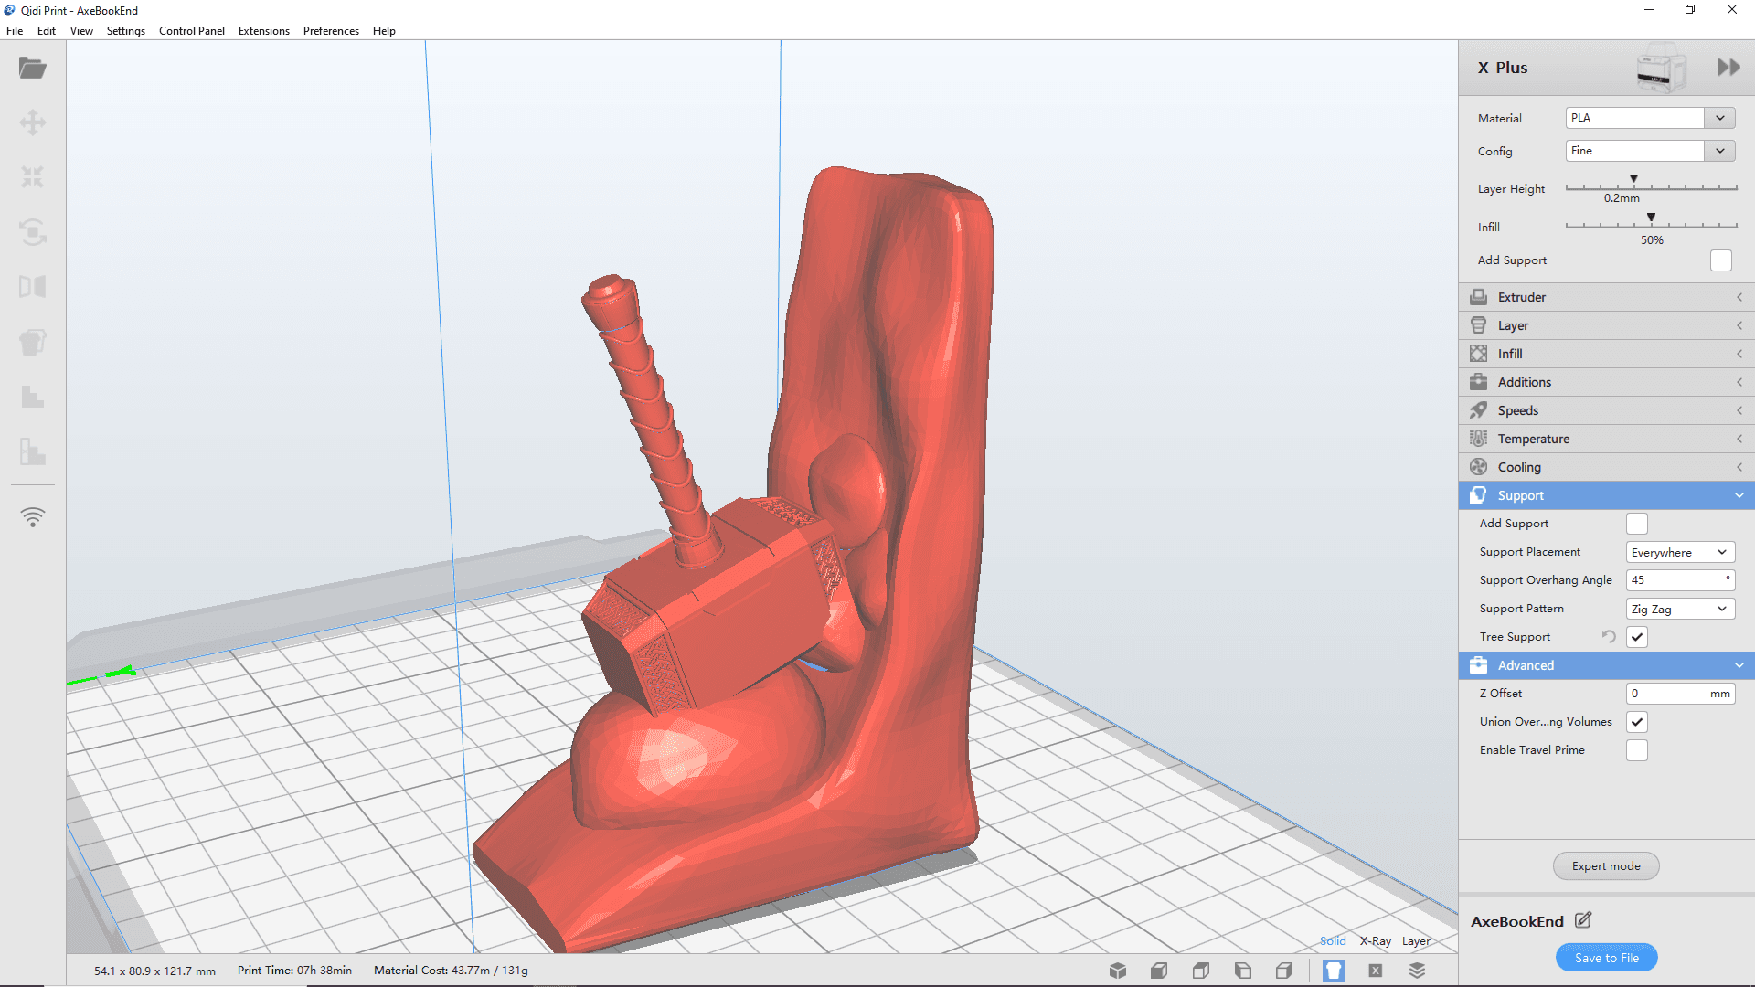Screen dimensions: 1755x987
Task: Activate Layer view mode icon
Action: pos(1417,971)
